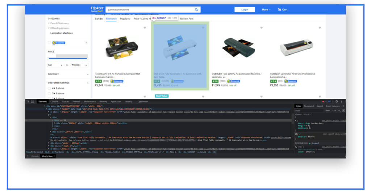Check the 3★ & above rating filter
Viewport: 371px width, 194px height.
49,93
